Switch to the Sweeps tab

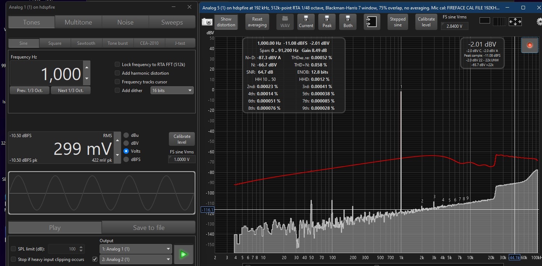point(172,22)
